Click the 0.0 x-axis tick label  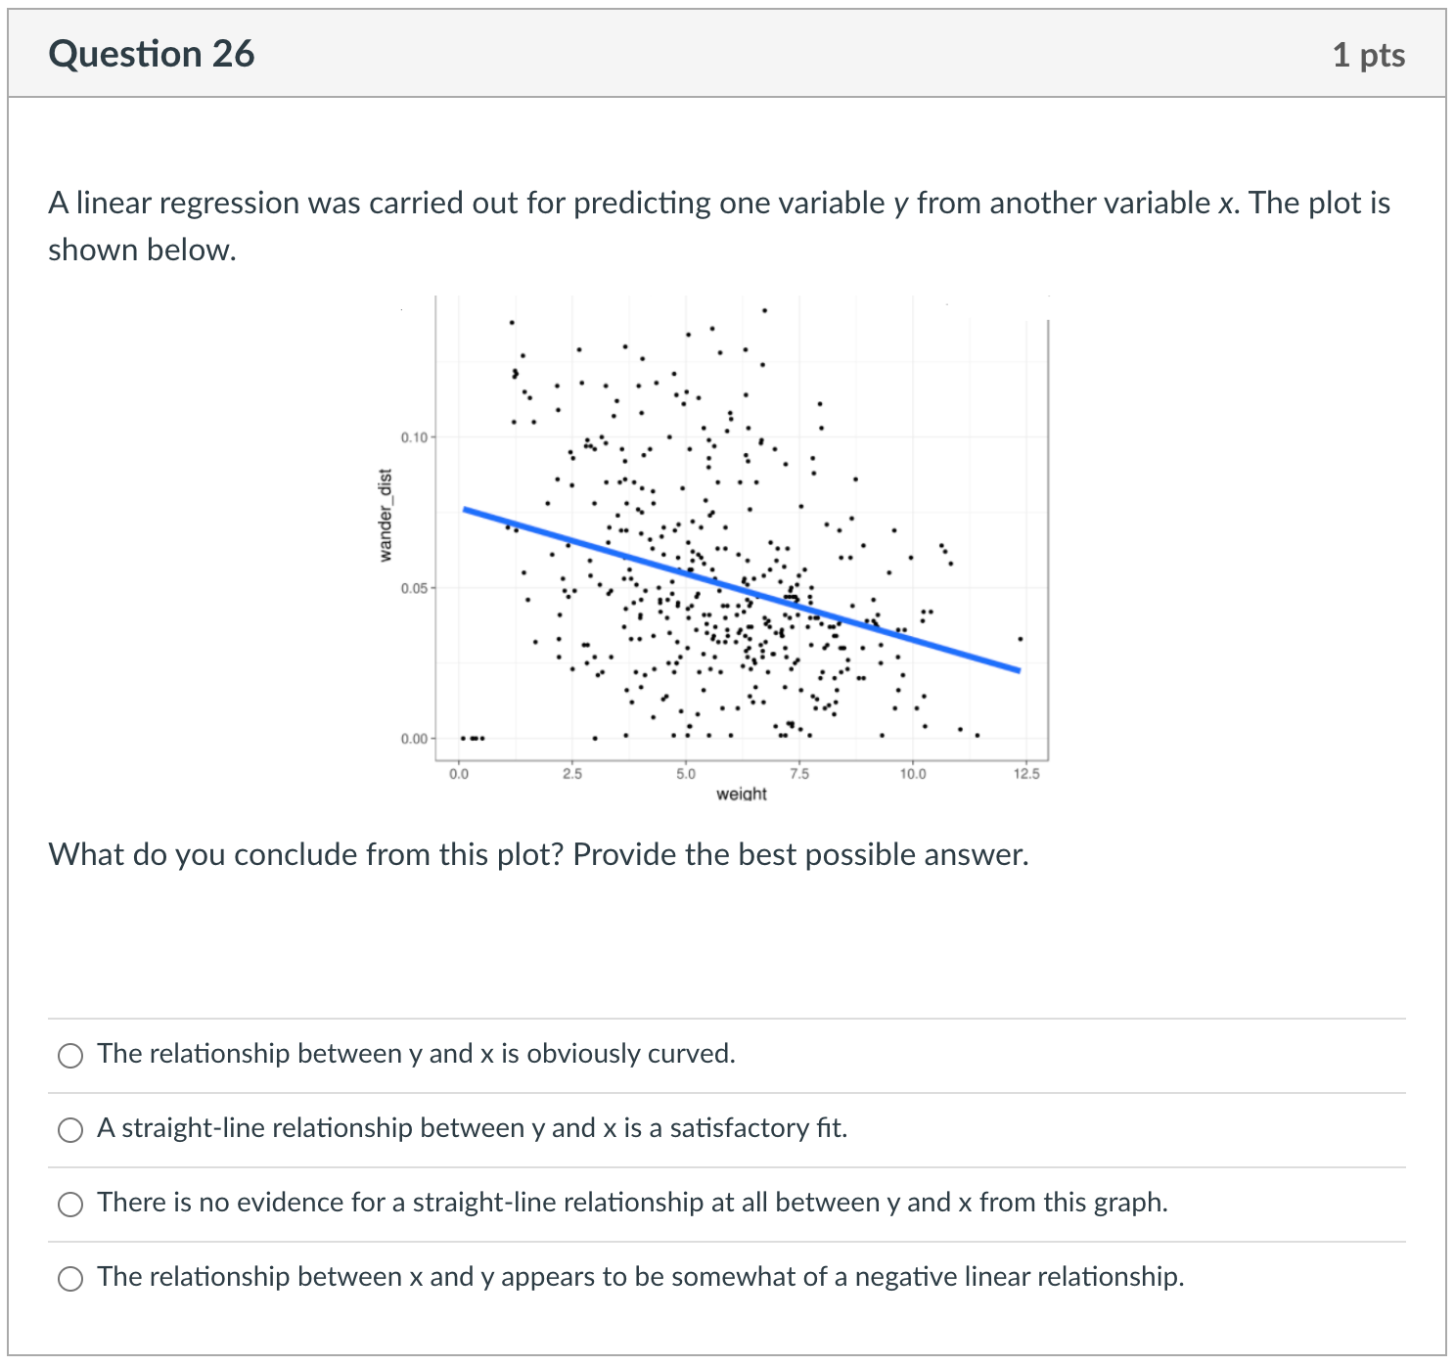[x=459, y=774]
